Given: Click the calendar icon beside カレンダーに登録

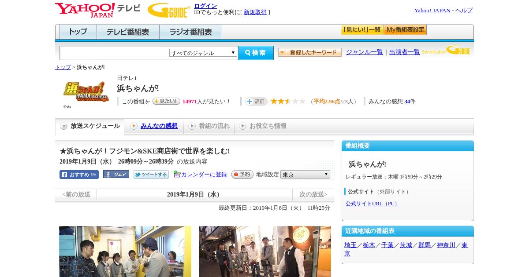Looking at the screenshot, I should coord(177,174).
